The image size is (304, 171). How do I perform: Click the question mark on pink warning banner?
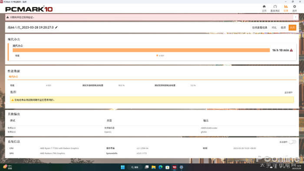295,17
